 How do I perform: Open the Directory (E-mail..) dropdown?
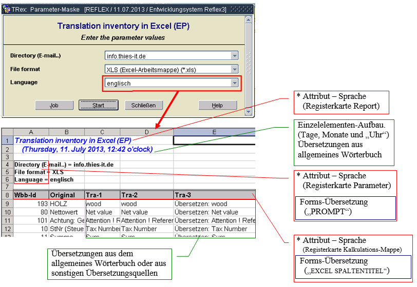coord(234,56)
